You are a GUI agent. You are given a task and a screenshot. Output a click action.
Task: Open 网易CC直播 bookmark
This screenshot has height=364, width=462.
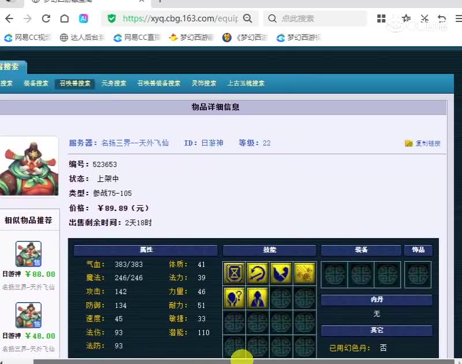137,38
